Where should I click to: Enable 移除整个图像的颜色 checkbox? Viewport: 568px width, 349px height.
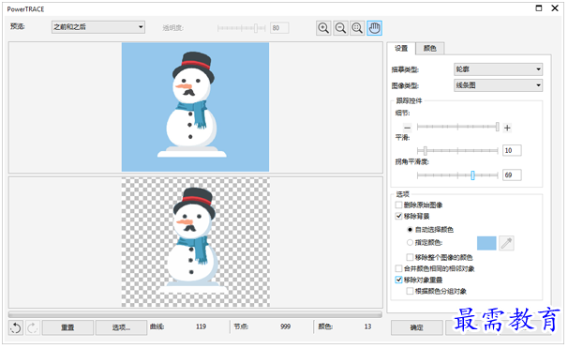pos(410,257)
